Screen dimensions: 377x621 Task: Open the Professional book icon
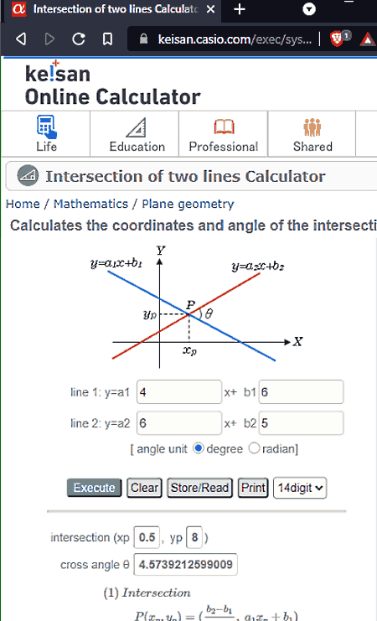coord(225,127)
